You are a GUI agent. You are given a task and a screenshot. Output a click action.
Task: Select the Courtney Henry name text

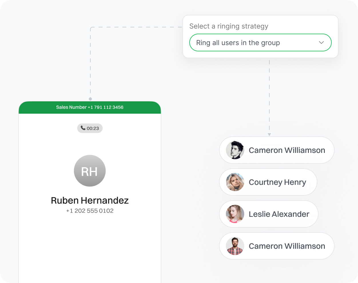click(277, 182)
